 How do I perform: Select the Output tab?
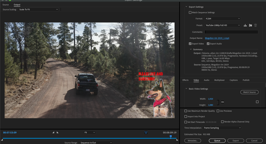pyautogui.click(x=17, y=5)
